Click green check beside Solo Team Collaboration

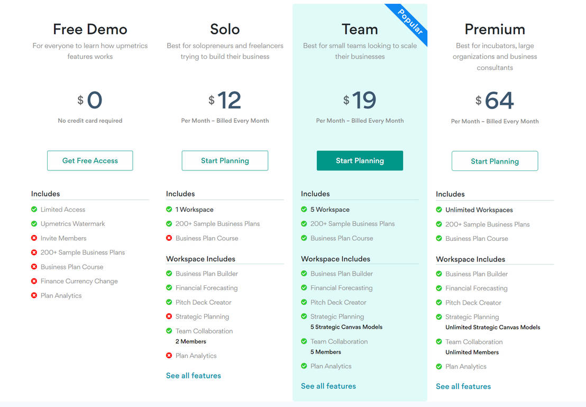click(x=169, y=331)
